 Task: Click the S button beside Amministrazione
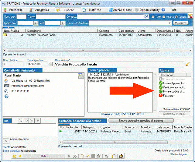pos(6,141)
